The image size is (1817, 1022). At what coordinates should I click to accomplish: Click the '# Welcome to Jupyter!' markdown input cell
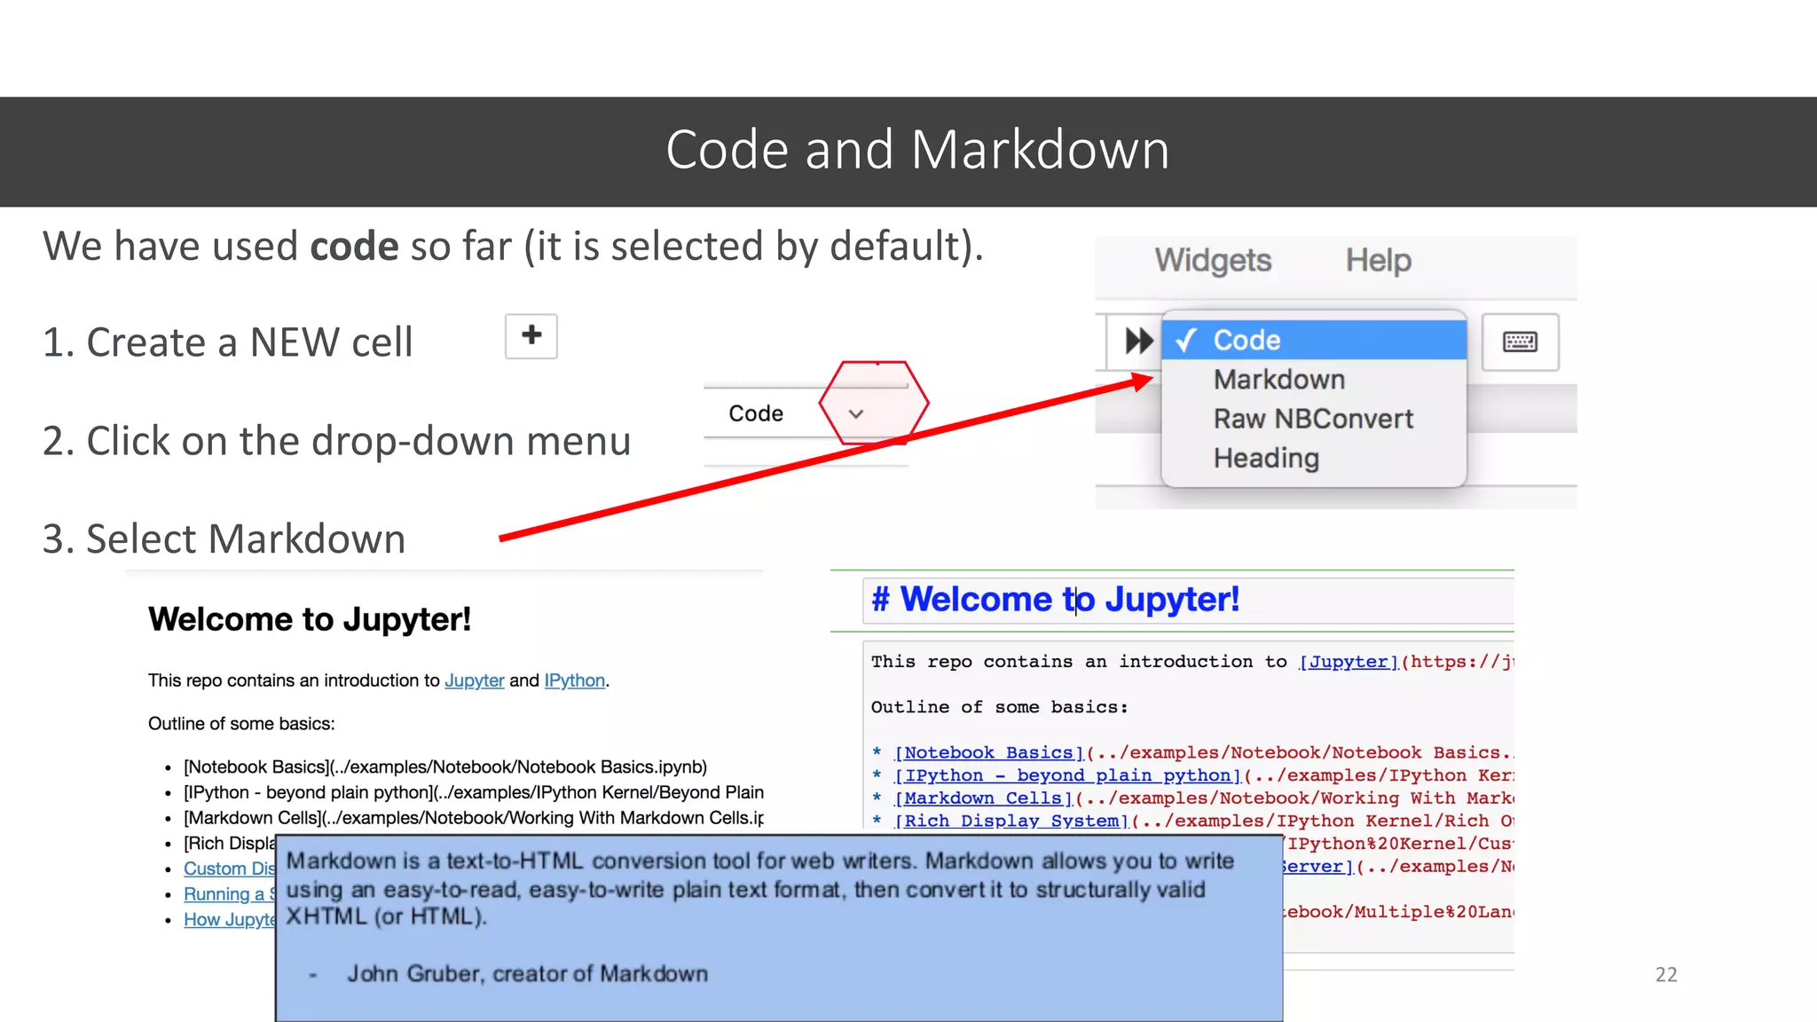click(x=1188, y=601)
